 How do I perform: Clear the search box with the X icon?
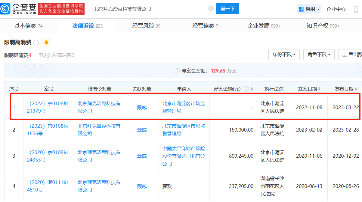coord(211,8)
